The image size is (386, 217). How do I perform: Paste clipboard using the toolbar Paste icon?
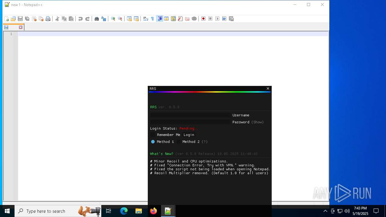point(71,19)
